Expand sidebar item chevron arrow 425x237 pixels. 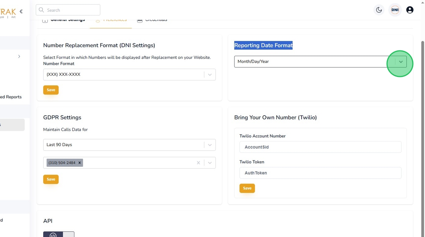click(x=19, y=57)
